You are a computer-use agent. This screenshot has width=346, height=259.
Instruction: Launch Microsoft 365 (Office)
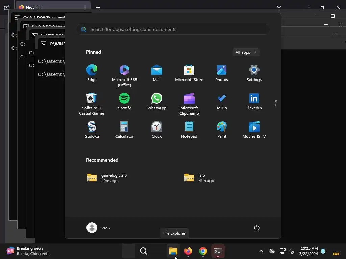pos(124,76)
